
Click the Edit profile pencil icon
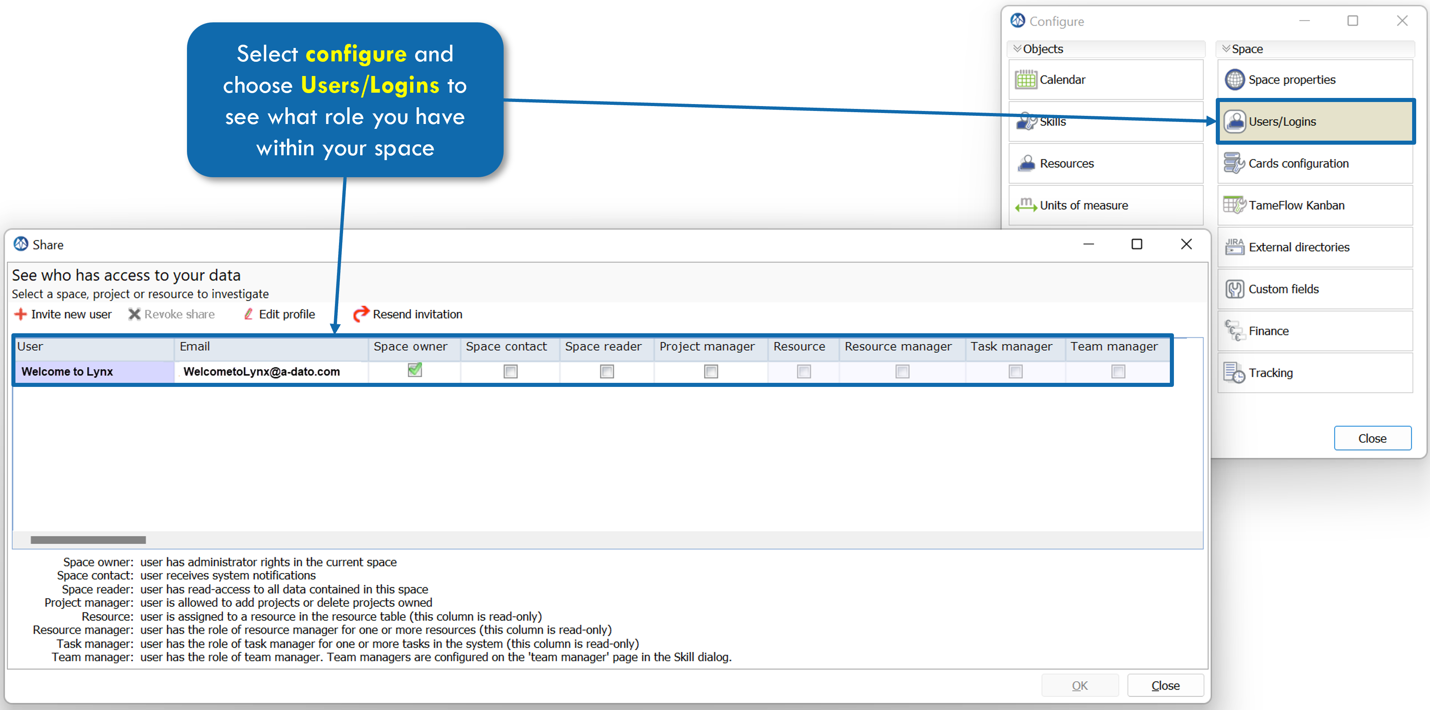click(x=249, y=314)
